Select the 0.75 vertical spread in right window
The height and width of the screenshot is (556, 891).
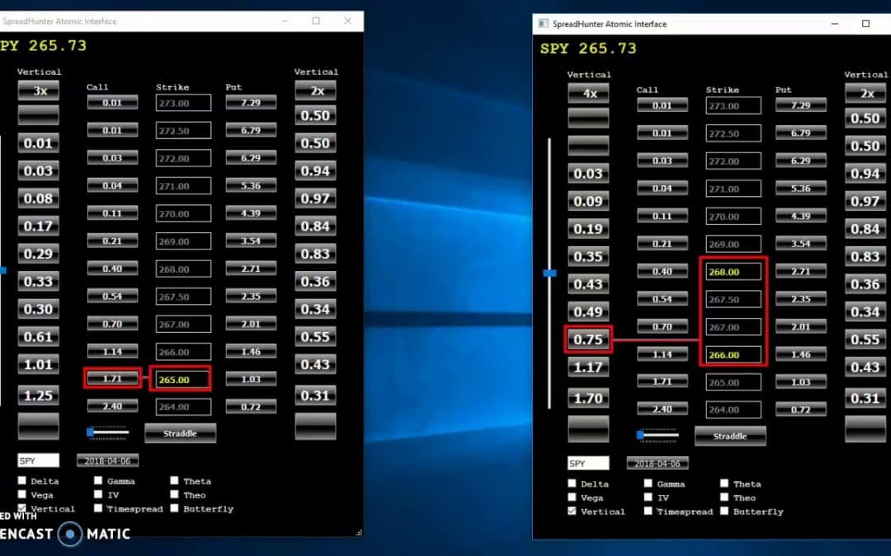589,339
